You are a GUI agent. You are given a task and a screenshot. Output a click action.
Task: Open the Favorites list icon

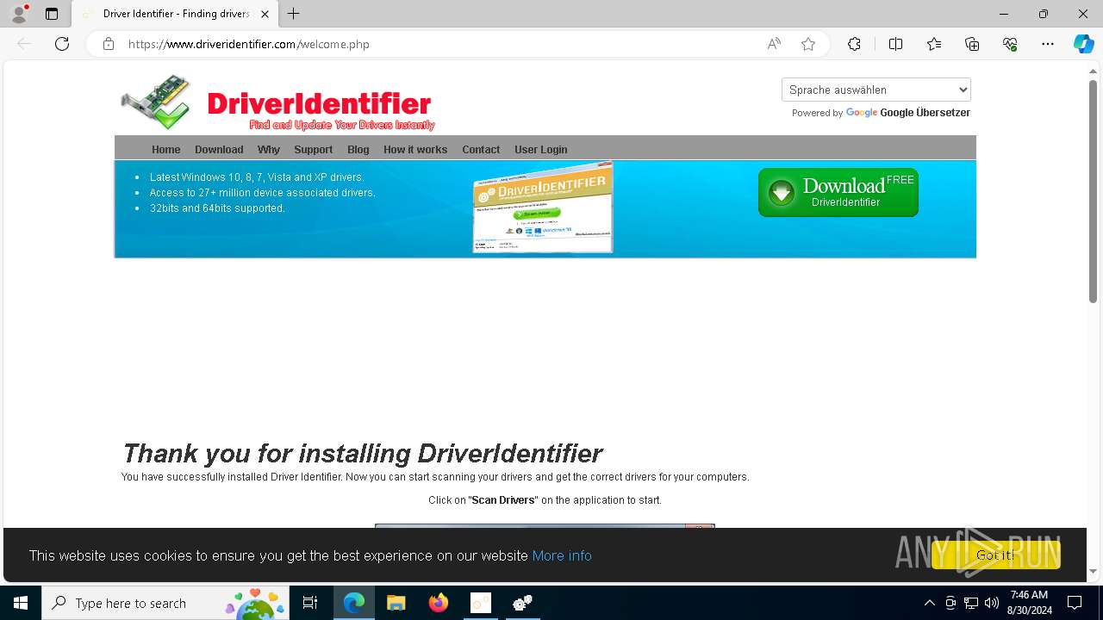934,44
